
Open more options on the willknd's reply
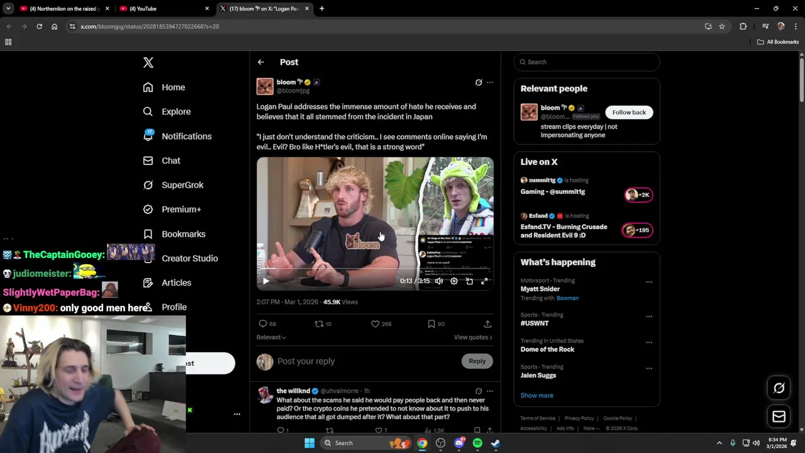490,391
